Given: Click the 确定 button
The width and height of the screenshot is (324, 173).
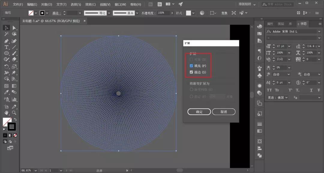Looking at the screenshot, I should point(199,112).
